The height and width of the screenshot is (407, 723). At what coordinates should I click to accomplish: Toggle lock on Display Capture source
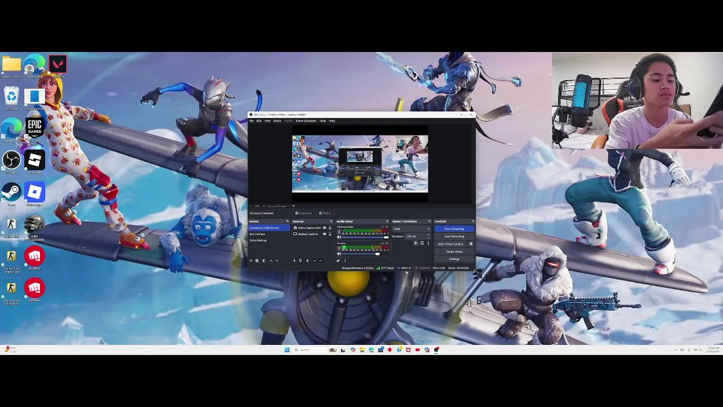coord(330,234)
